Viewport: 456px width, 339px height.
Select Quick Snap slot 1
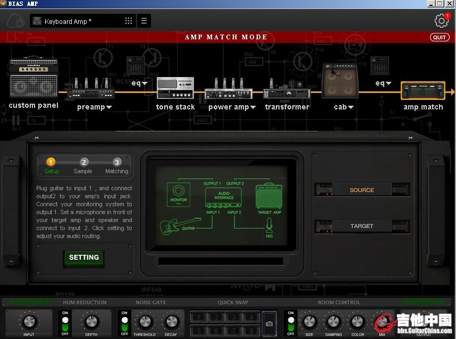click(199, 317)
